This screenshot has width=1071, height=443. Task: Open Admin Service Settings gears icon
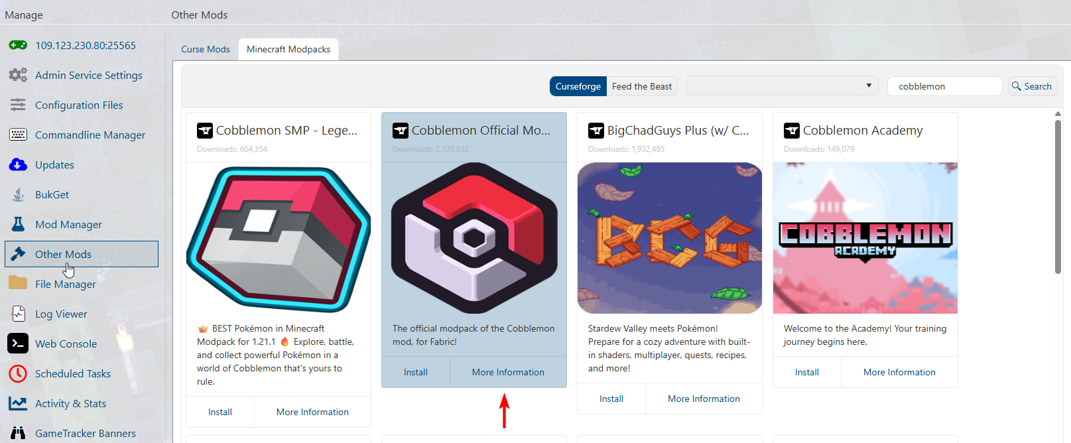click(x=18, y=75)
